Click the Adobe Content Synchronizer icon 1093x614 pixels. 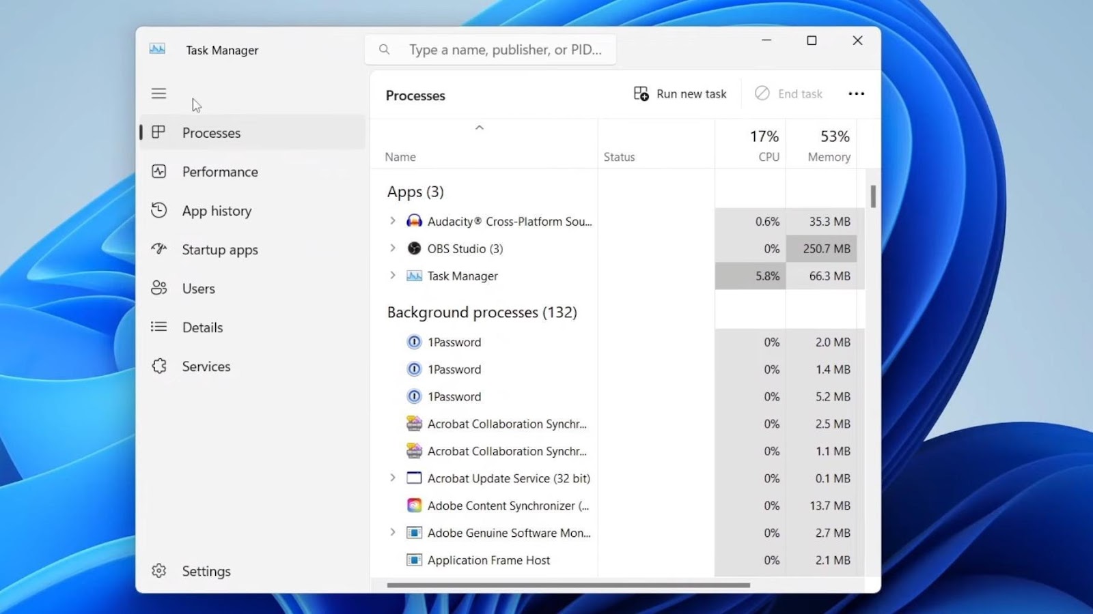pyautogui.click(x=414, y=506)
